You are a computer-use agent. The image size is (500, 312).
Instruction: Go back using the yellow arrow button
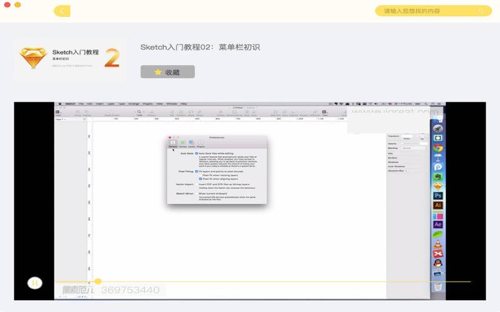point(62,11)
